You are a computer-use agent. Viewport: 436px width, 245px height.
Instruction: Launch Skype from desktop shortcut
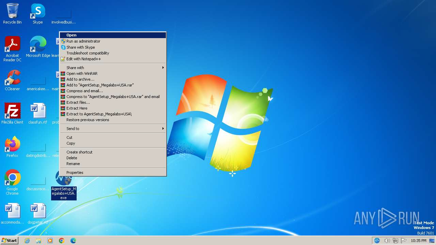(38, 14)
